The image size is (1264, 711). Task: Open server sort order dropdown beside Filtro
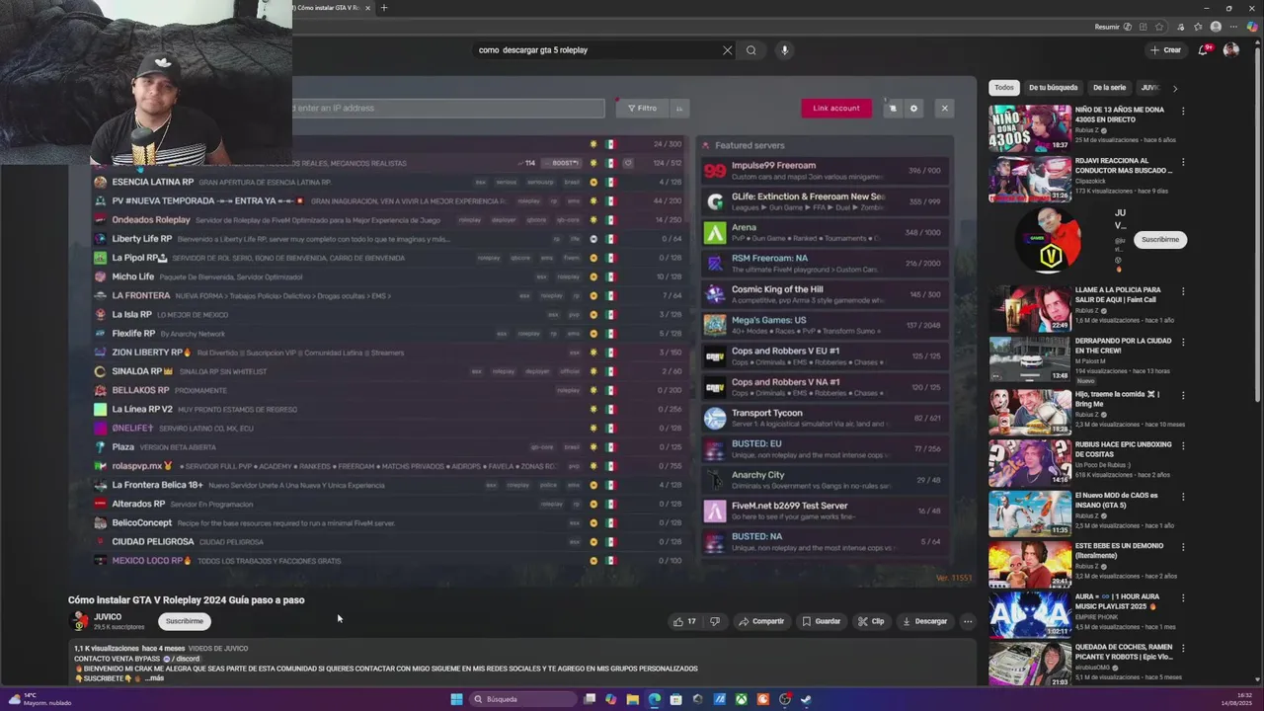679,109
